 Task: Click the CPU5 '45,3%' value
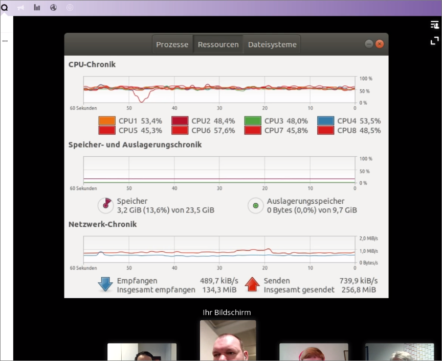tap(151, 131)
